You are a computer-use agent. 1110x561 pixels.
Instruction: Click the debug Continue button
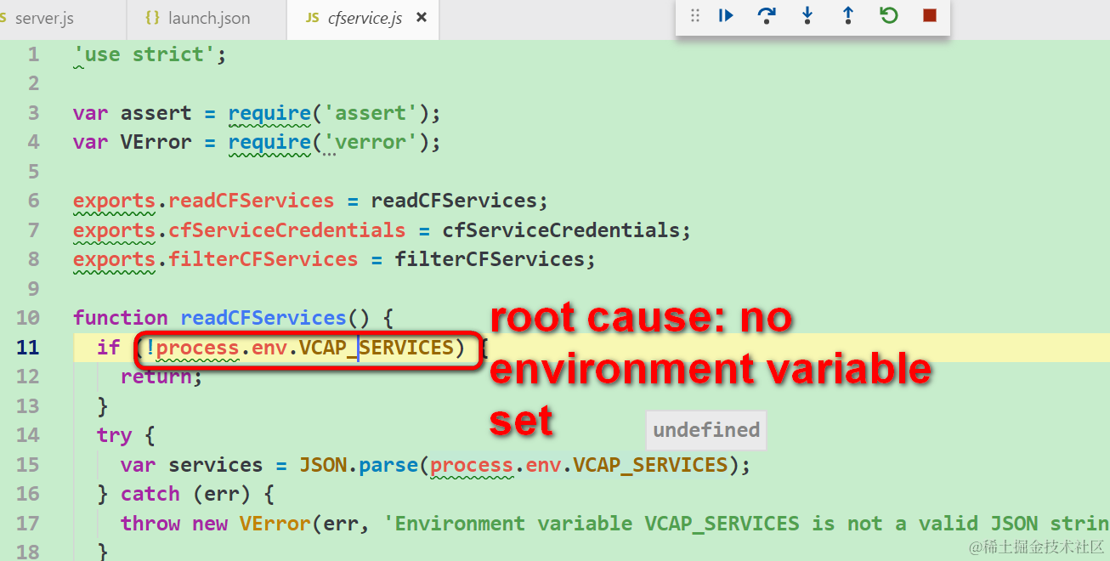(x=726, y=15)
